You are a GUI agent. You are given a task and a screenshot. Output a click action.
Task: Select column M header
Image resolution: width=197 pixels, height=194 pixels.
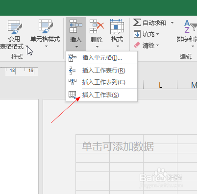[187, 85]
